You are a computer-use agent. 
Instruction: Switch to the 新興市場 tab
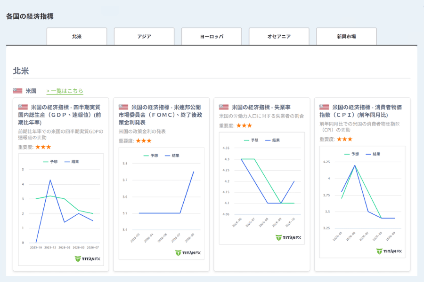click(x=346, y=37)
